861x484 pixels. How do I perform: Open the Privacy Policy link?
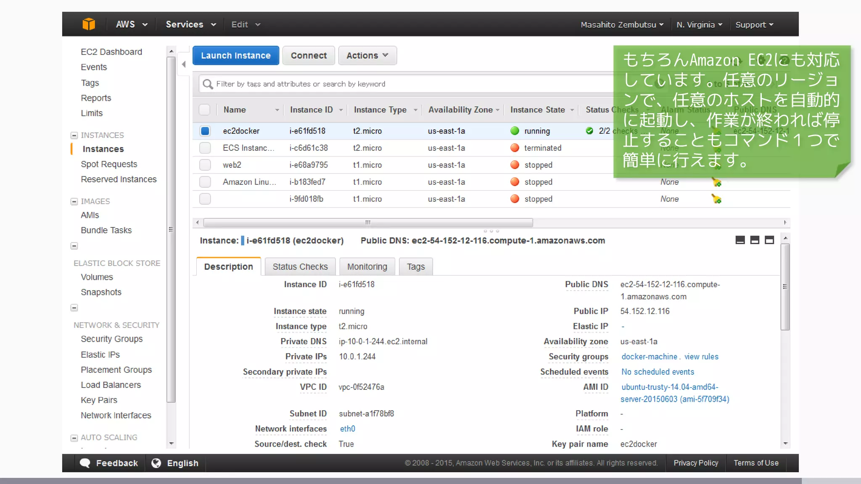[x=696, y=463]
